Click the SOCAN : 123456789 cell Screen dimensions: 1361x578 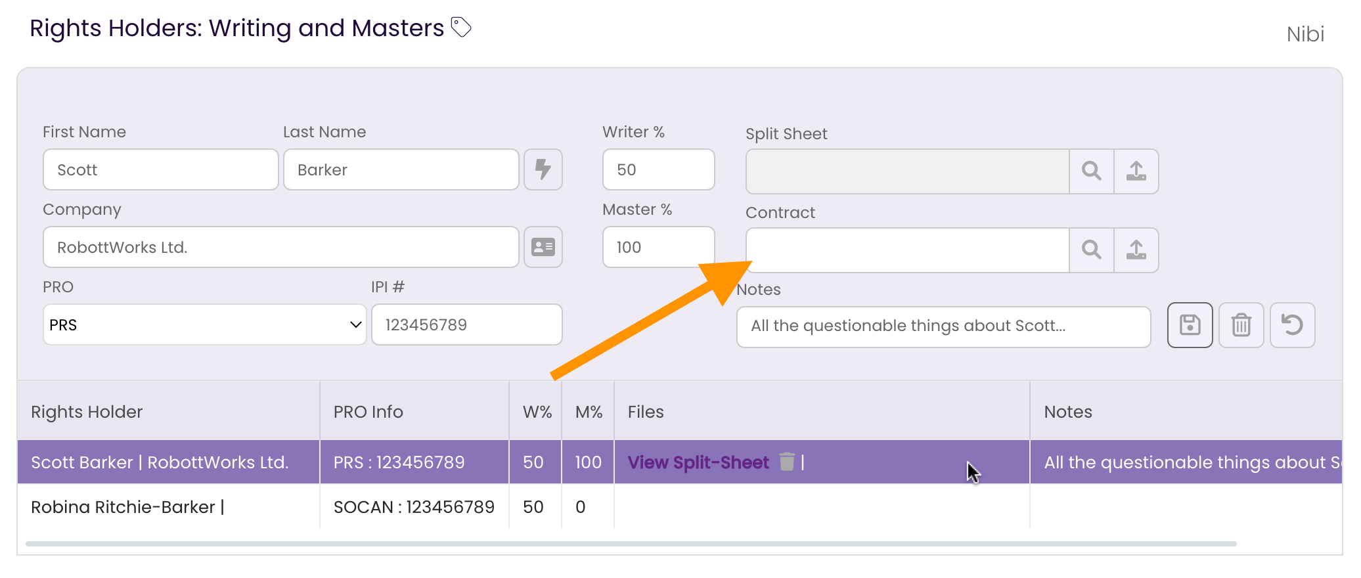click(414, 507)
